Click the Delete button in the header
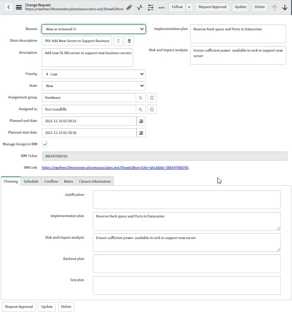This screenshot has height=313, width=292. pos(260,7)
